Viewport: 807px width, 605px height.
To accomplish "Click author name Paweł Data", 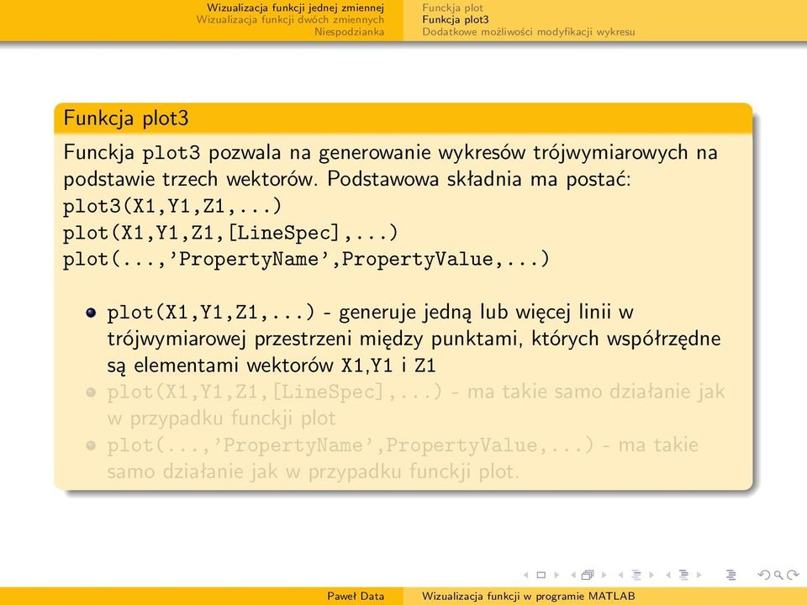I will click(356, 597).
